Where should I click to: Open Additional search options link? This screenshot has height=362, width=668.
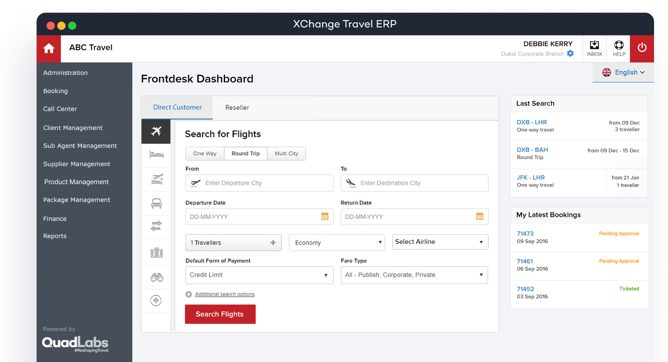[225, 295]
